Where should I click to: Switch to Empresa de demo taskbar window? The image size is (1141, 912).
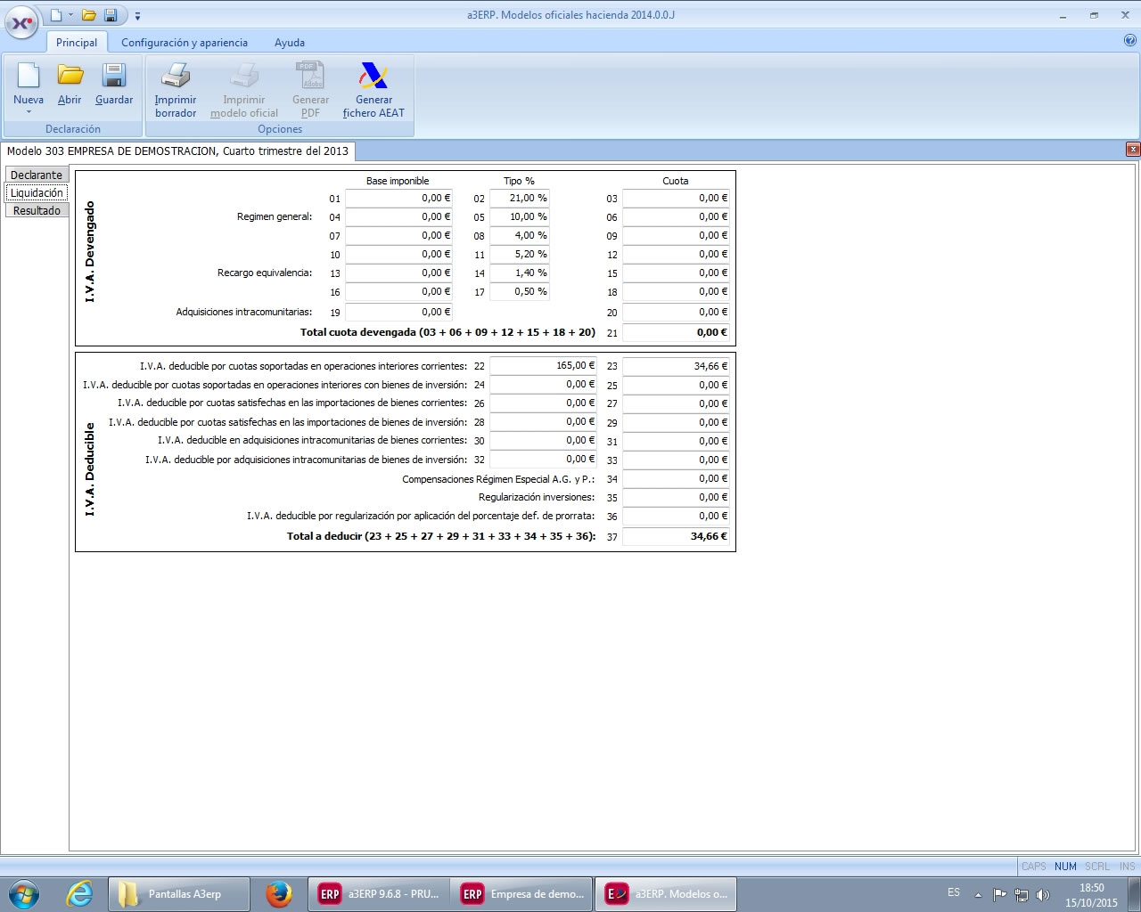coord(522,894)
